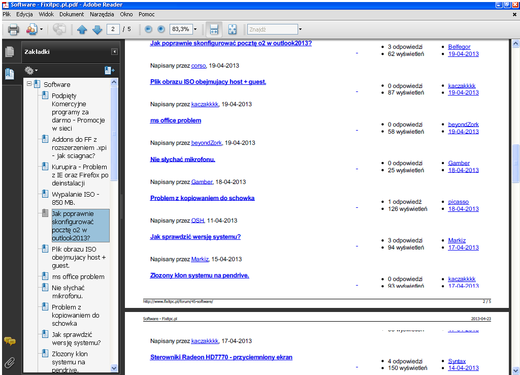Open bookmark 'Addons do FF z rozszerzeniem .xpi'
The width and height of the screenshot is (520, 375).
[79, 147]
